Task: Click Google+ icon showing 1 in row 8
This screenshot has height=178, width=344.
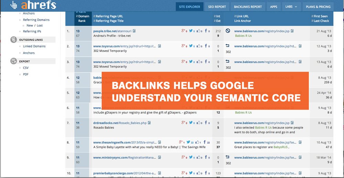Action: point(181,142)
